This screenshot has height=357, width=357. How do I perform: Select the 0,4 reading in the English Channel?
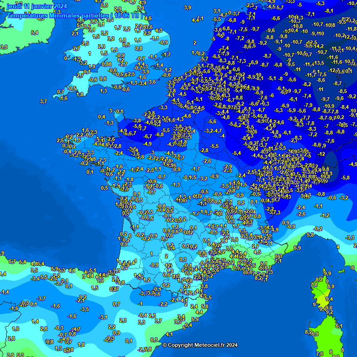tap(101, 117)
